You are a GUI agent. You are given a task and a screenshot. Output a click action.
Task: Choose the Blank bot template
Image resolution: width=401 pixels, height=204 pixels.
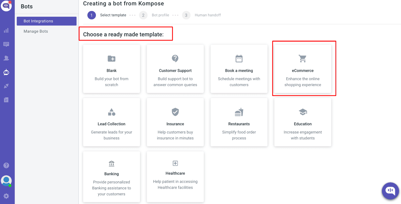click(112, 69)
